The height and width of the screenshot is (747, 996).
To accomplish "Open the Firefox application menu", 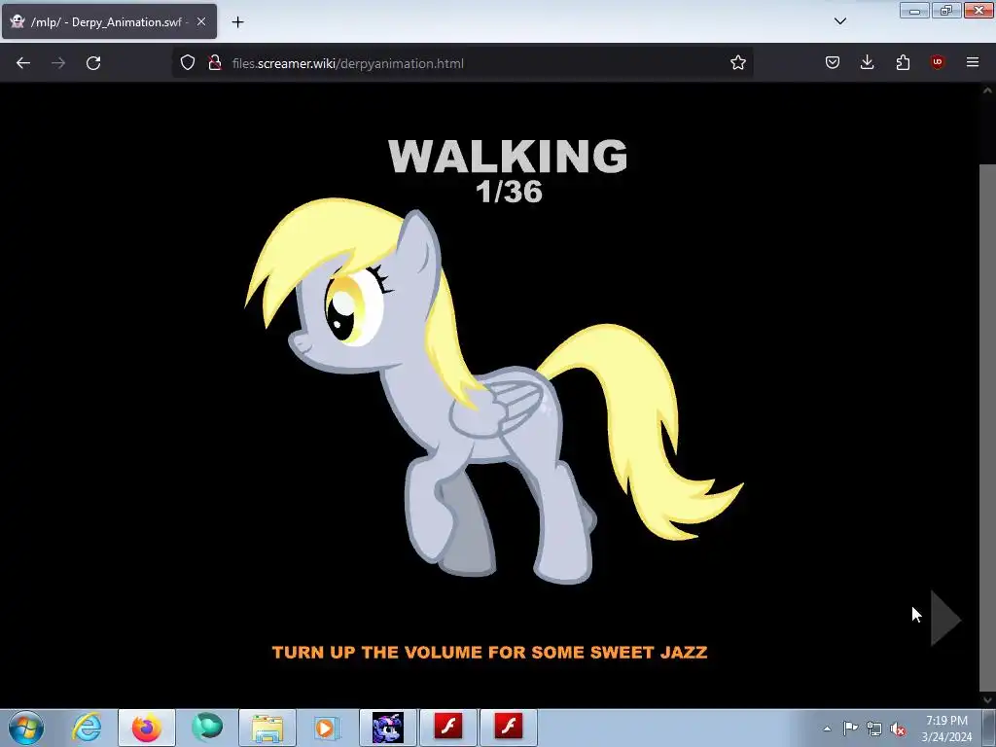I will pyautogui.click(x=973, y=62).
